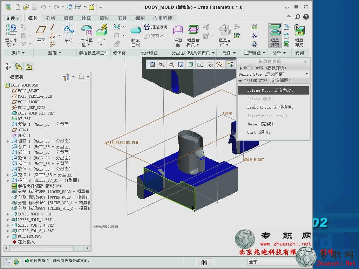Click the Repaint icon in graphics toolbar
The image size is (359, 269).
[x=181, y=64]
